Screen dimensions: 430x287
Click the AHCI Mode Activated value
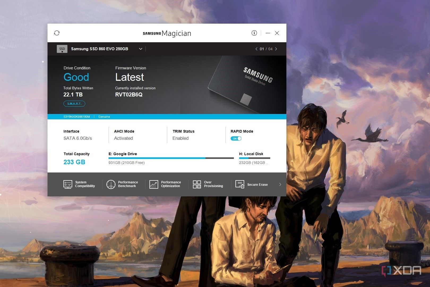(x=123, y=138)
